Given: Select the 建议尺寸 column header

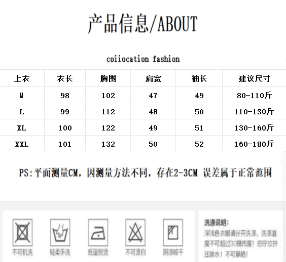Looking at the screenshot, I should pos(254,78).
